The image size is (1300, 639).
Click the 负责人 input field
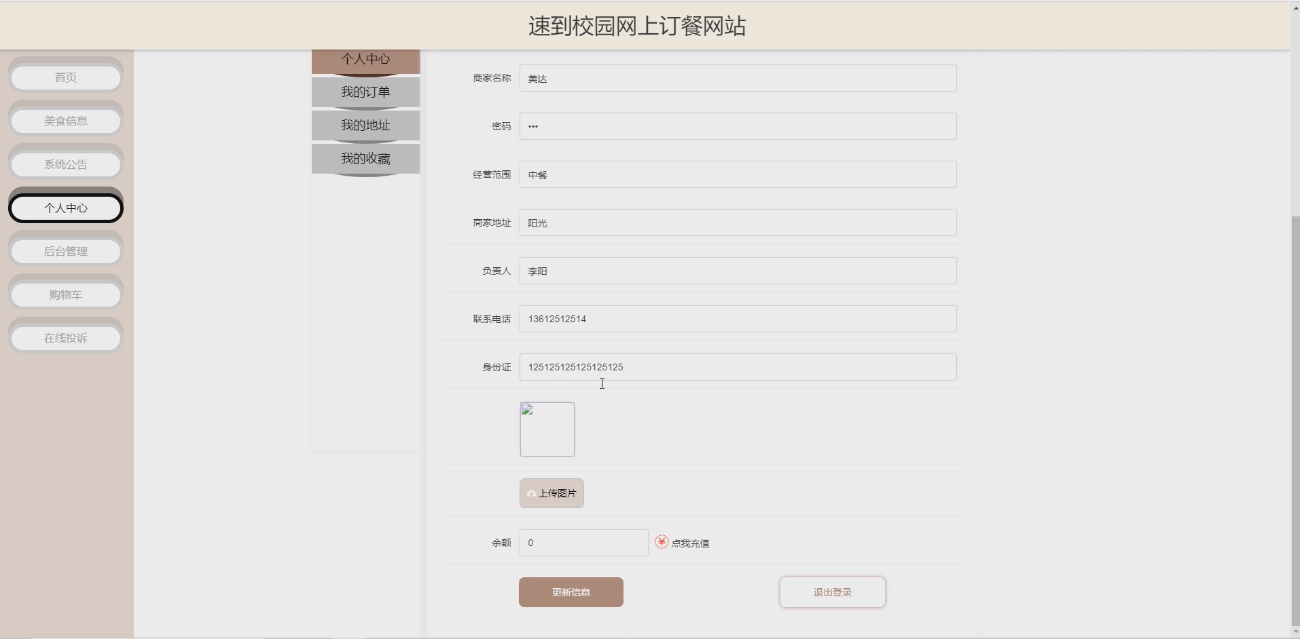pyautogui.click(x=738, y=271)
